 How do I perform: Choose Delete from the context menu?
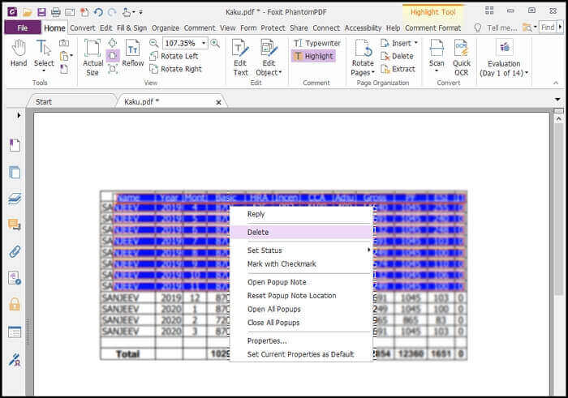pos(258,233)
